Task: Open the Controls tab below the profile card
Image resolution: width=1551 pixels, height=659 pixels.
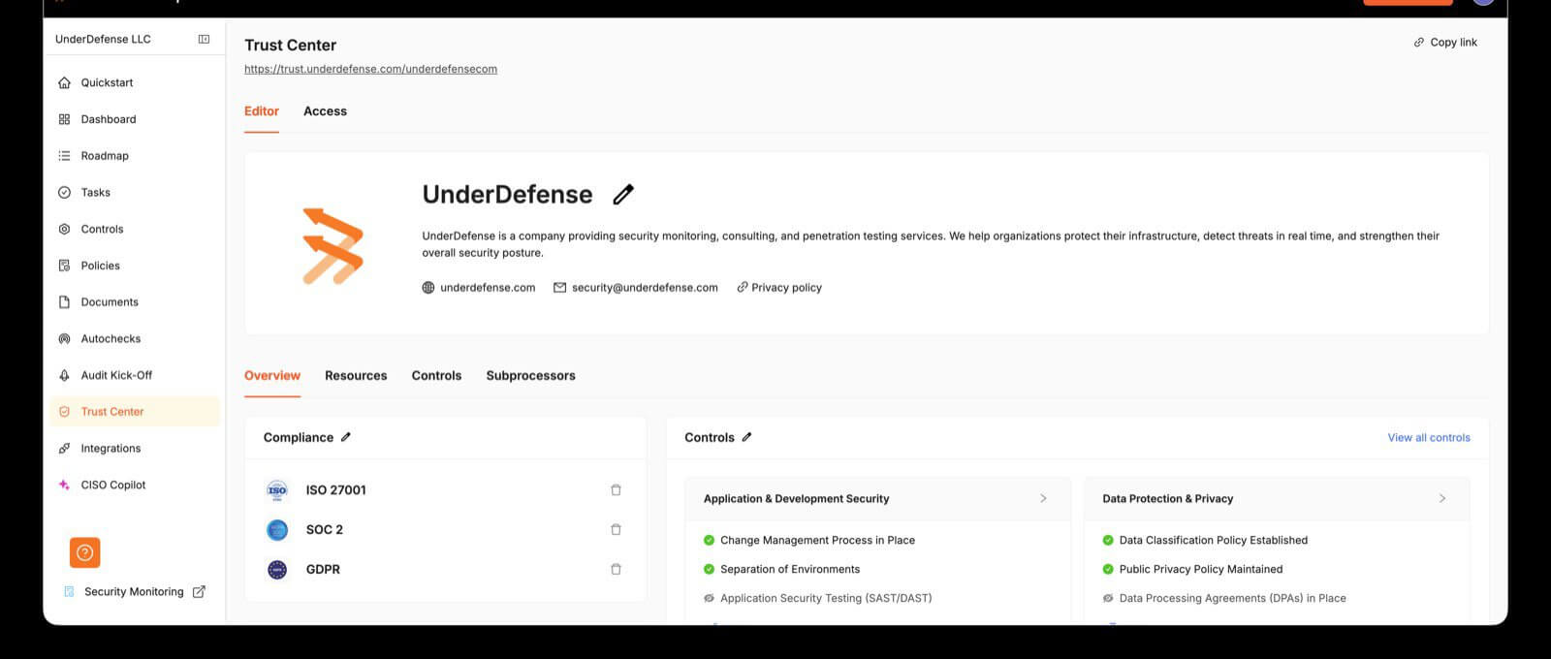Action: coord(436,376)
